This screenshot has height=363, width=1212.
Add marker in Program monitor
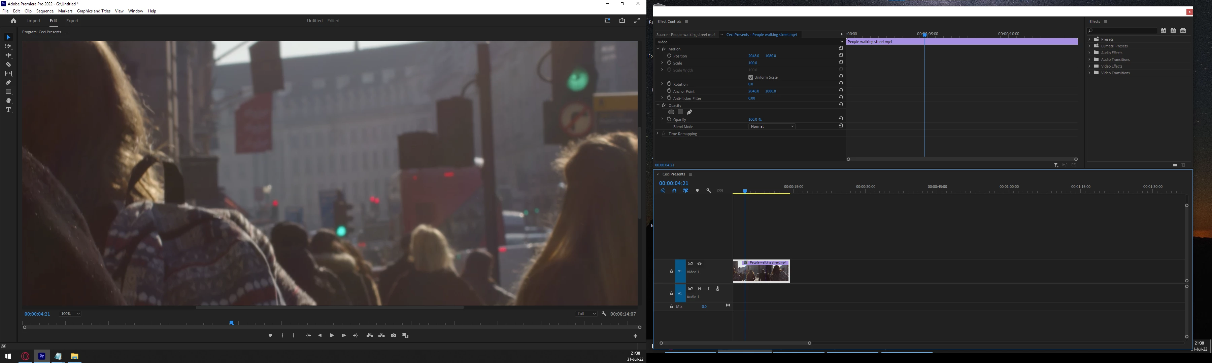pos(270,335)
